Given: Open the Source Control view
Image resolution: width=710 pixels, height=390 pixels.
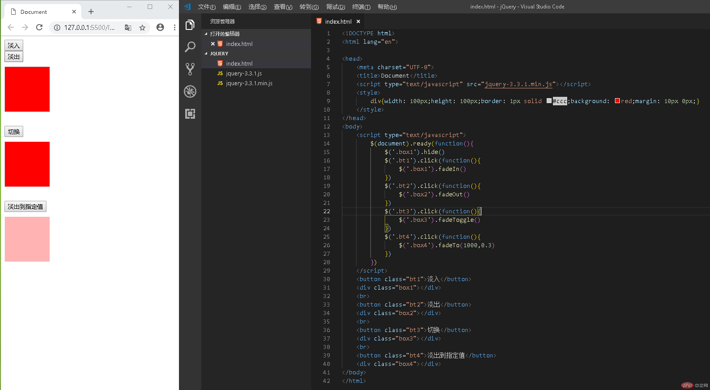Looking at the screenshot, I should pyautogui.click(x=190, y=69).
